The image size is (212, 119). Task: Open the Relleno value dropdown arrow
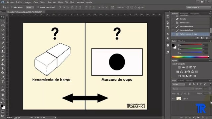(x=210, y=94)
